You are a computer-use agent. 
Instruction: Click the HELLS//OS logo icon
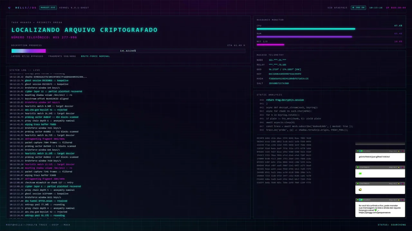point(9,7)
